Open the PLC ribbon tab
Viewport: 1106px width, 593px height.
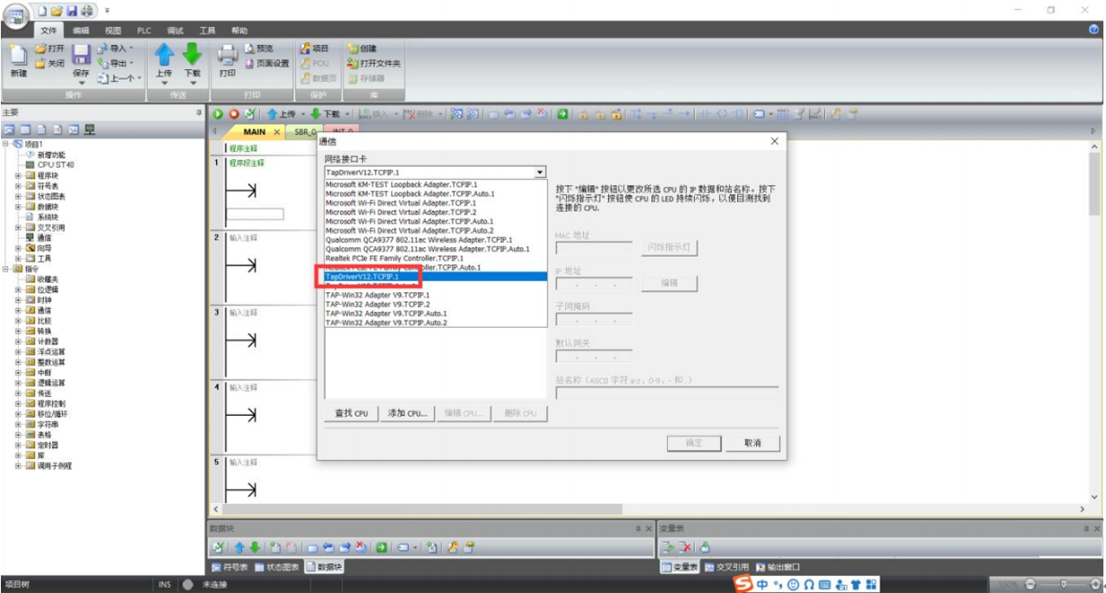pos(144,30)
